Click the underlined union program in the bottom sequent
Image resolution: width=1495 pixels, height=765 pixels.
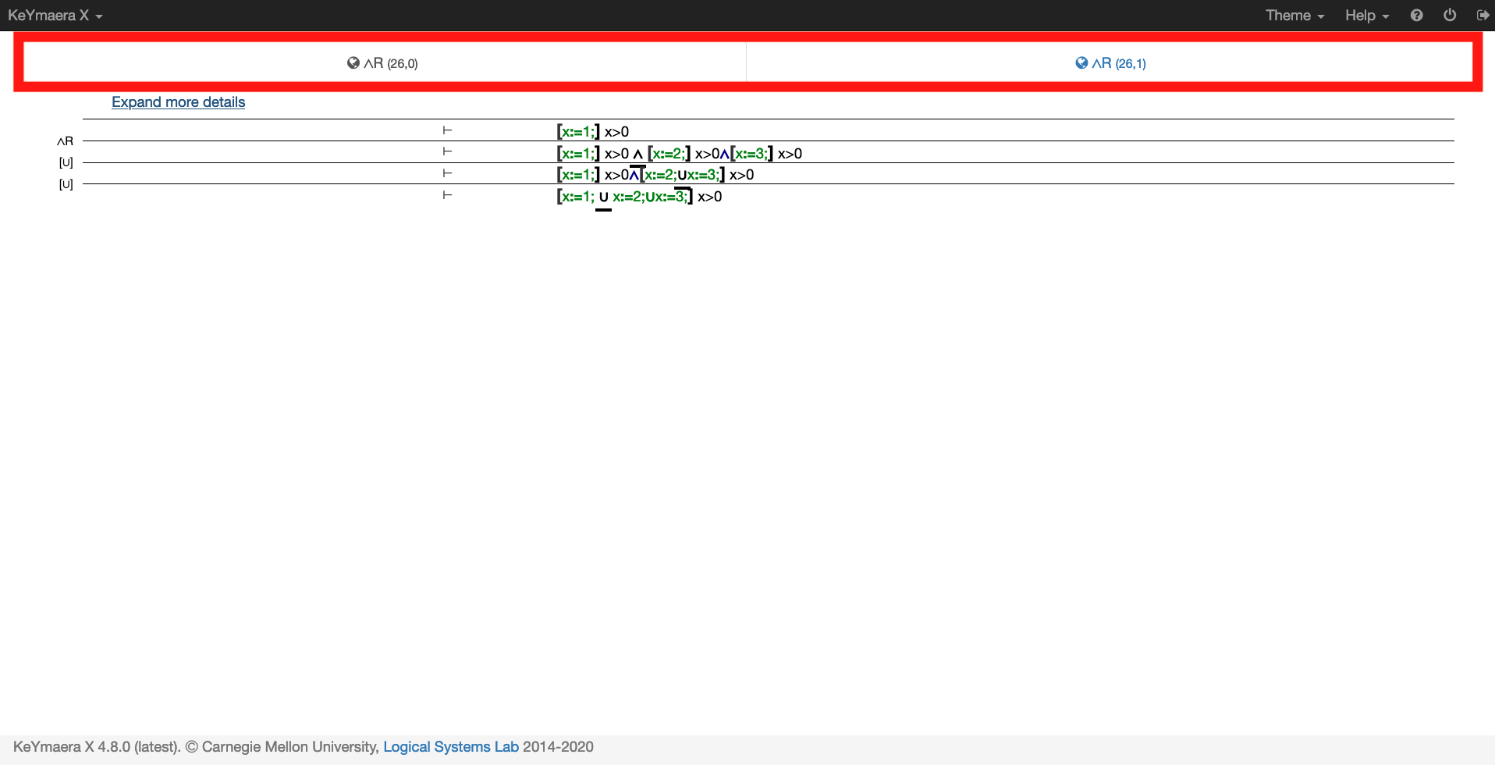[602, 197]
